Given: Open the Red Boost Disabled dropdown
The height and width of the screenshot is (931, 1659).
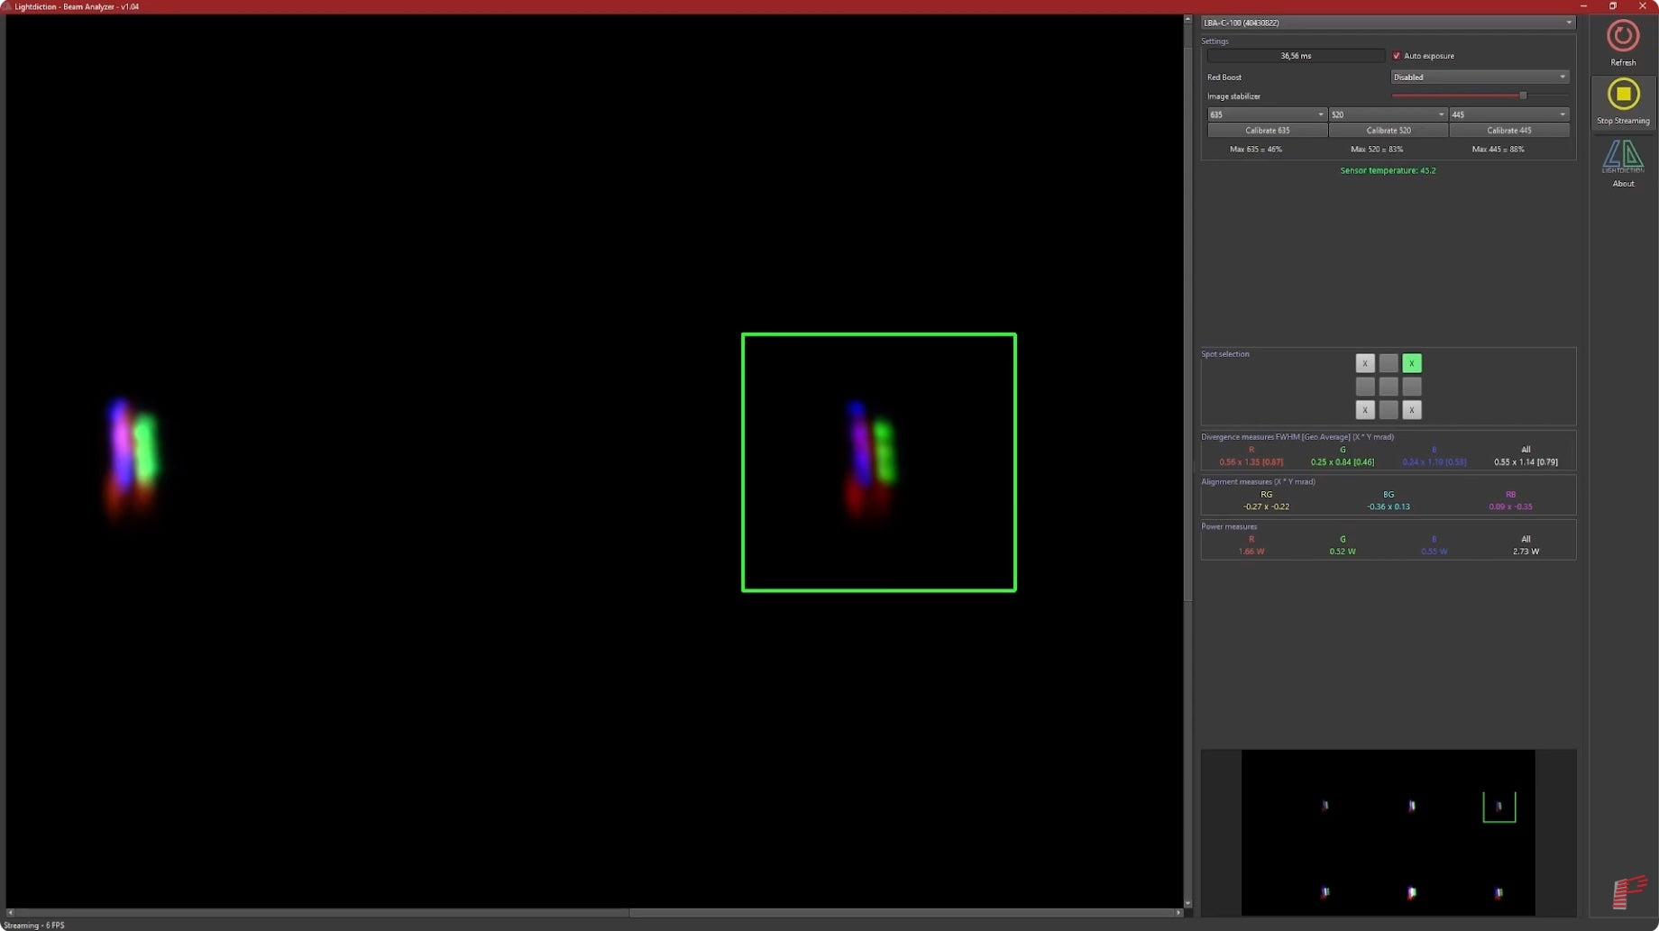Looking at the screenshot, I should pos(1480,78).
